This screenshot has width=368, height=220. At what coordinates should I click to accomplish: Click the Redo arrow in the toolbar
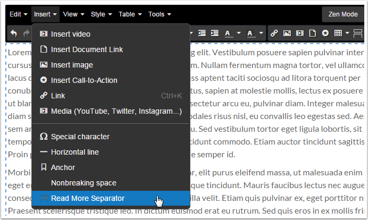click(x=26, y=33)
